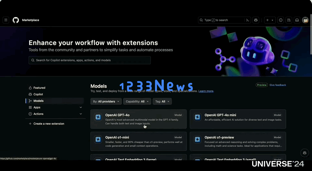
Task: Click the Learn more link
Action: coord(206,91)
